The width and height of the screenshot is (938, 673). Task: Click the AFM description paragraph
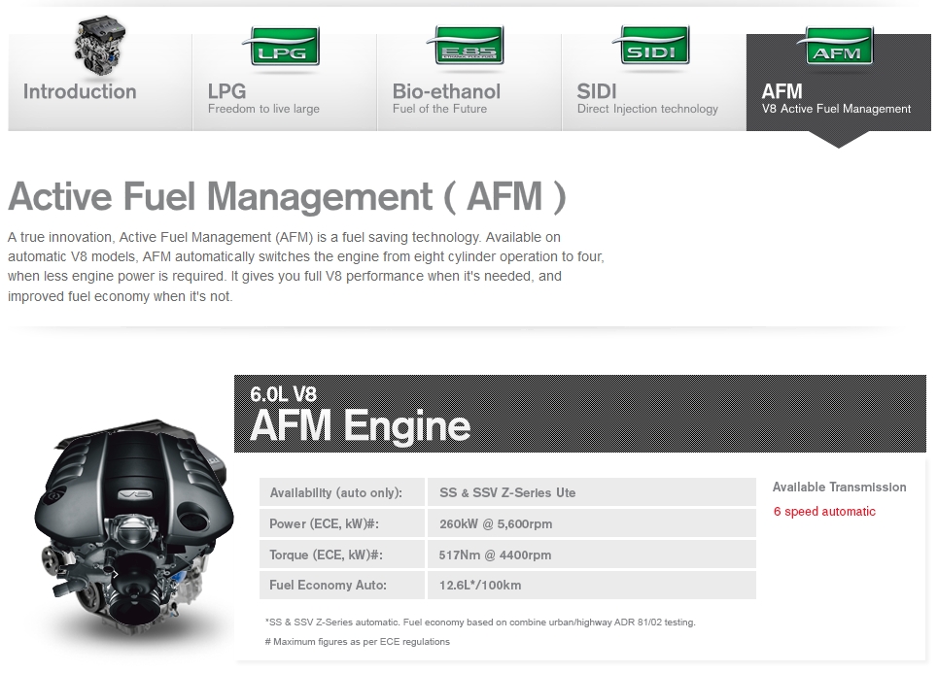click(x=306, y=266)
